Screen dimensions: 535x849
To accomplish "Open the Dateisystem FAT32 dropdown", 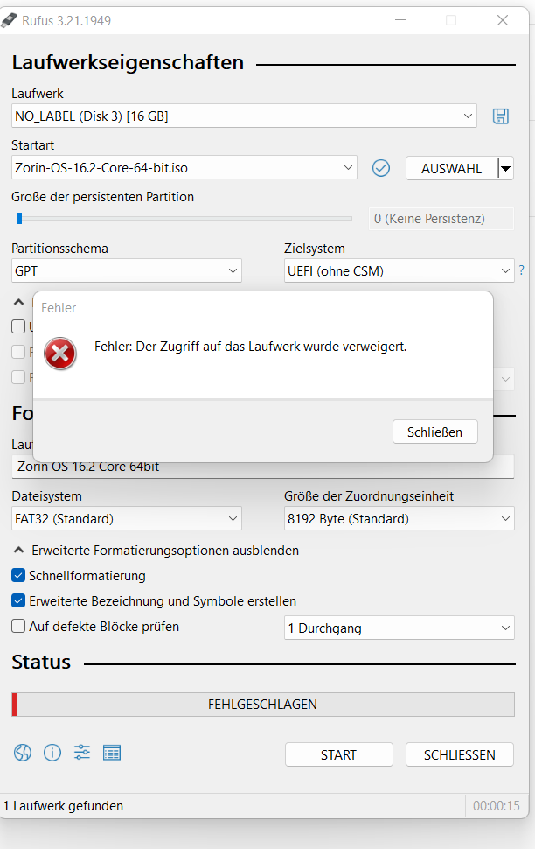I will pyautogui.click(x=127, y=519).
